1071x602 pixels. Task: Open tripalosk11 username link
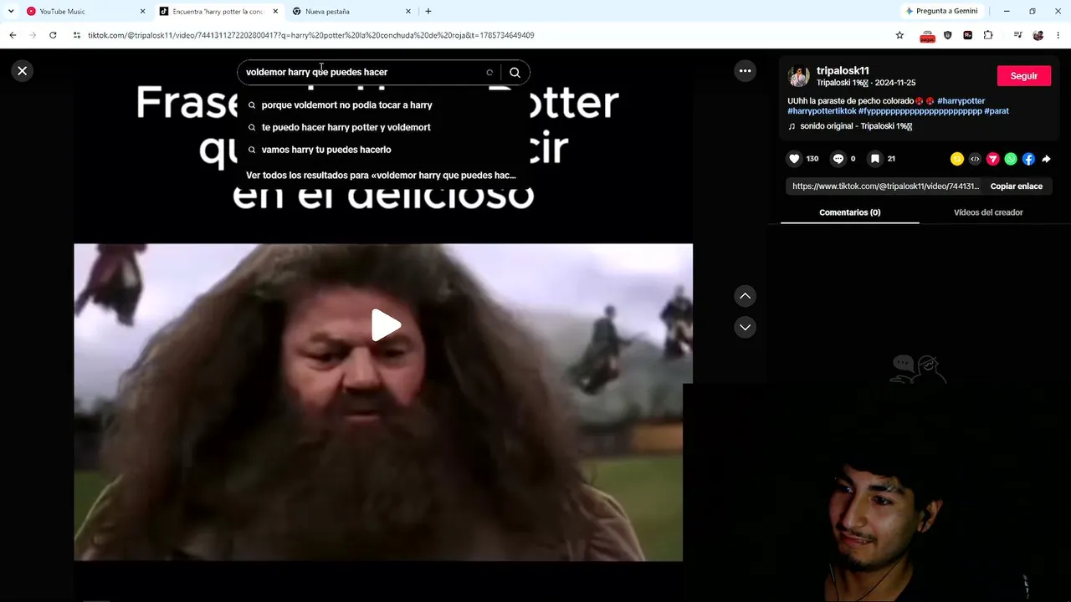[x=843, y=71]
